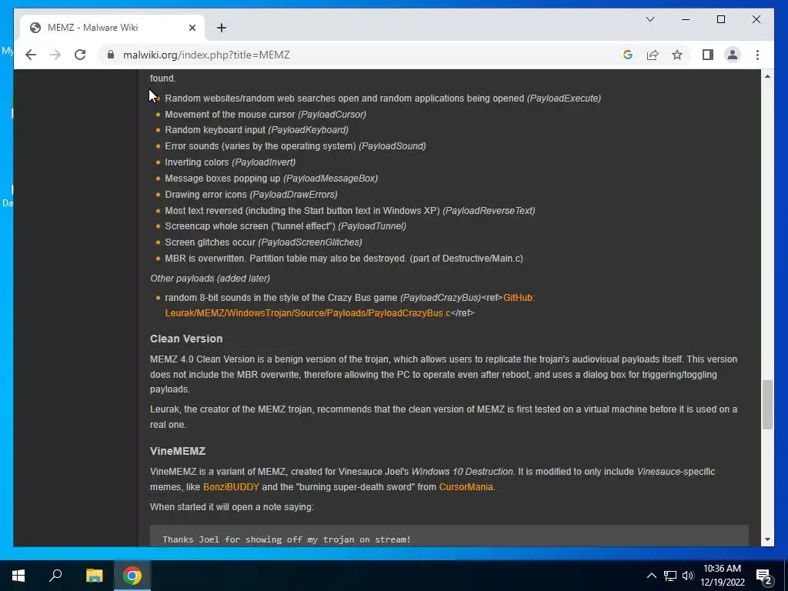Show hidden system tray icons
Image resolution: width=788 pixels, height=591 pixels.
point(651,576)
